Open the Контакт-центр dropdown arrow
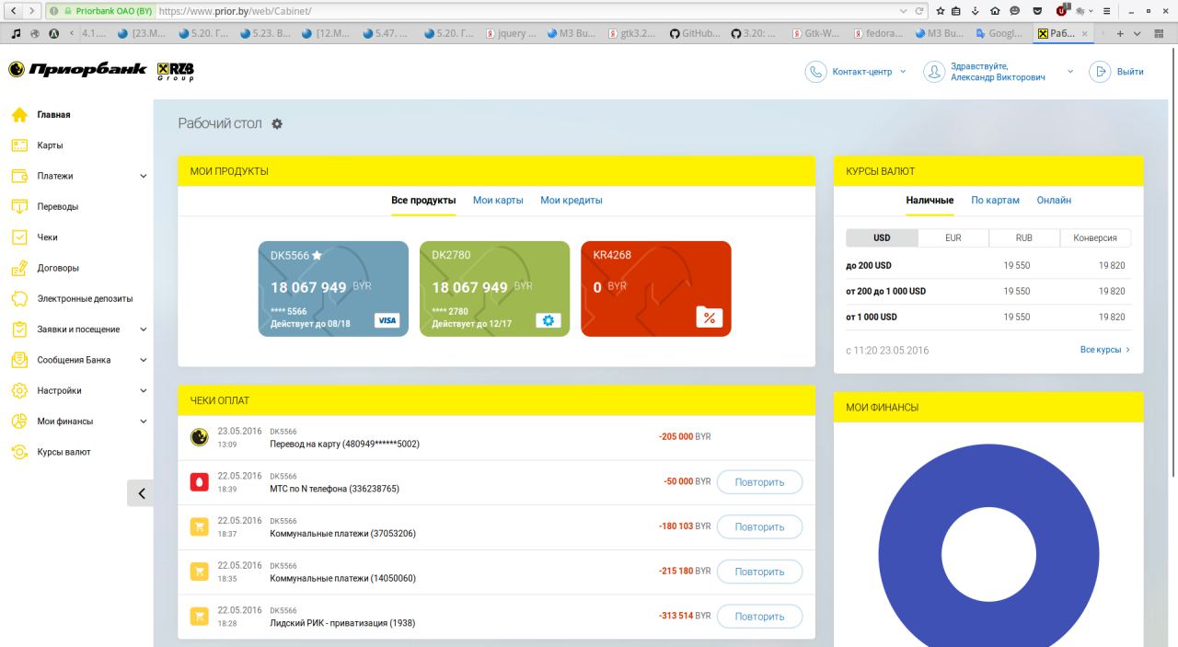Image resolution: width=1178 pixels, height=647 pixels. pos(903,72)
